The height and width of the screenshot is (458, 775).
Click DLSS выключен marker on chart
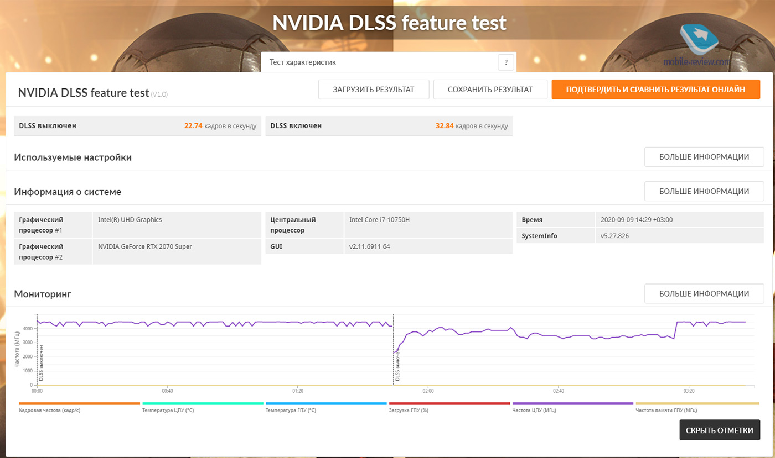point(42,363)
